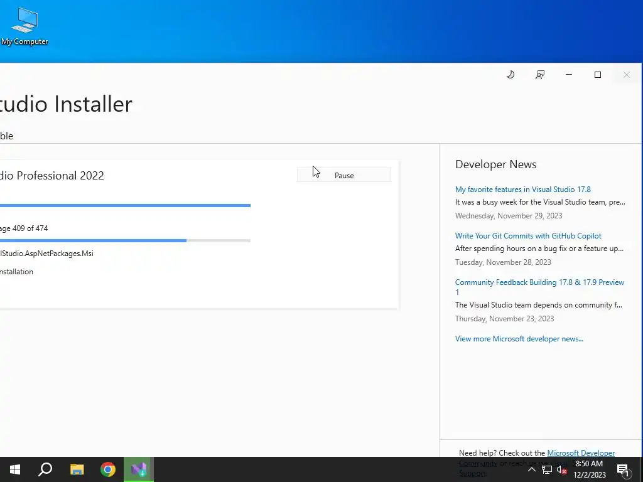Screen dimensions: 643x482
Task: Click the 'Developer News' heading
Action: 496,164
